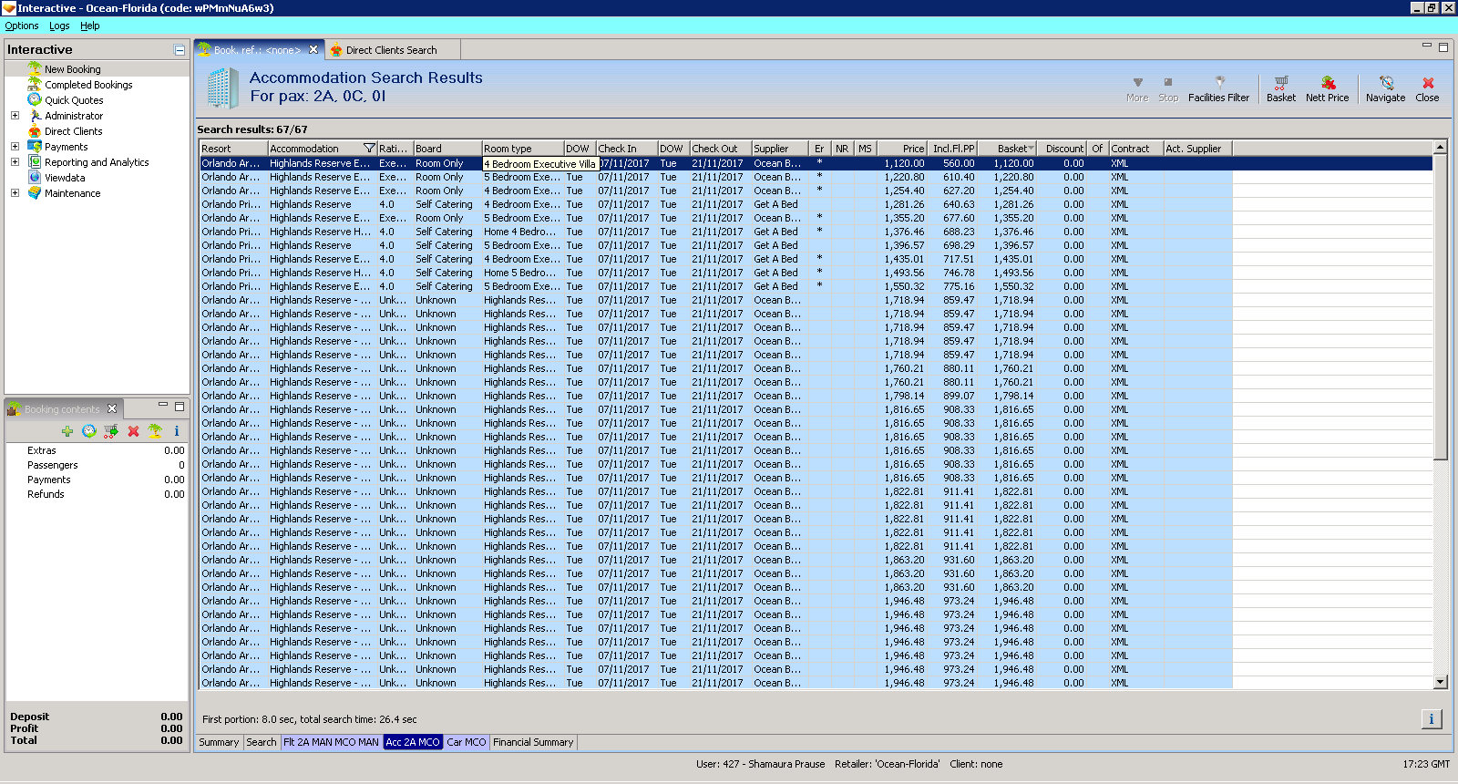Open the Navigate compass tool
This screenshot has height=784, width=1458.
tap(1385, 88)
